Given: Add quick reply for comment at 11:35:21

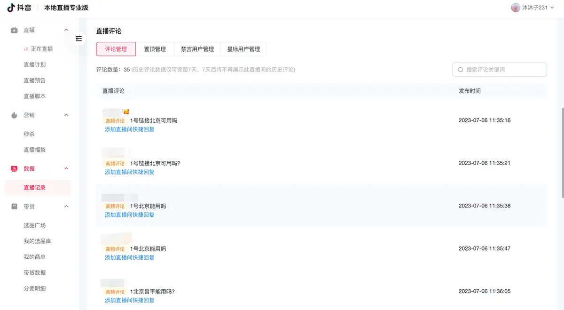Looking at the screenshot, I should (130, 172).
